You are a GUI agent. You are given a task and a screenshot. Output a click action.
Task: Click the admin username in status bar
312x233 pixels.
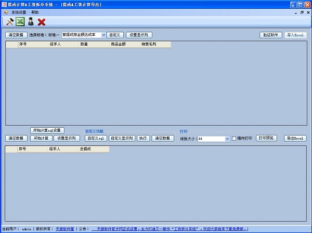click(27, 229)
